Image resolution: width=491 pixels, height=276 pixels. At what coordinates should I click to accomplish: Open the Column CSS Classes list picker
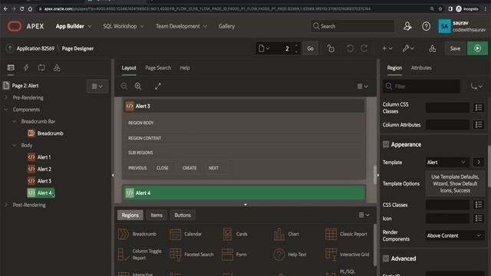pos(479,107)
